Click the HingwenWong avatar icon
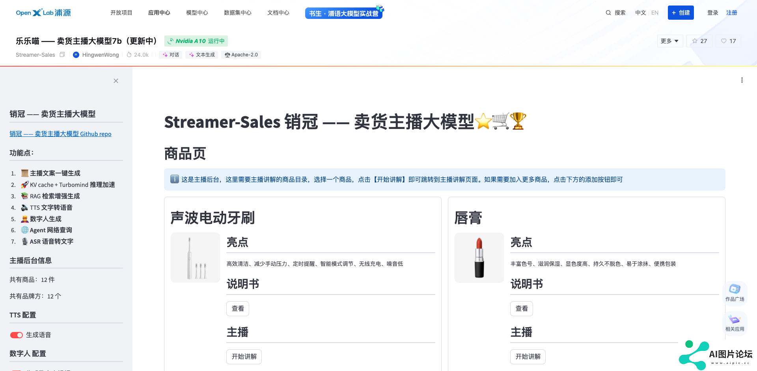The width and height of the screenshot is (757, 371). 76,55
